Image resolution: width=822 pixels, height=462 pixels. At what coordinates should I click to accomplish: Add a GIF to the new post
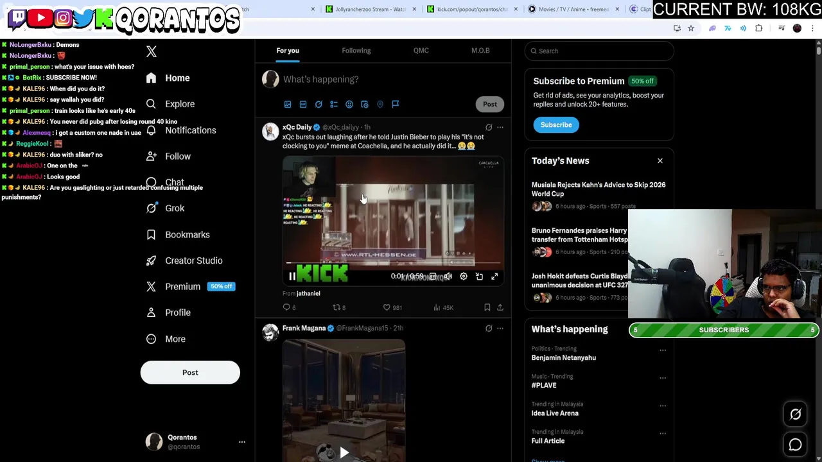(x=303, y=104)
